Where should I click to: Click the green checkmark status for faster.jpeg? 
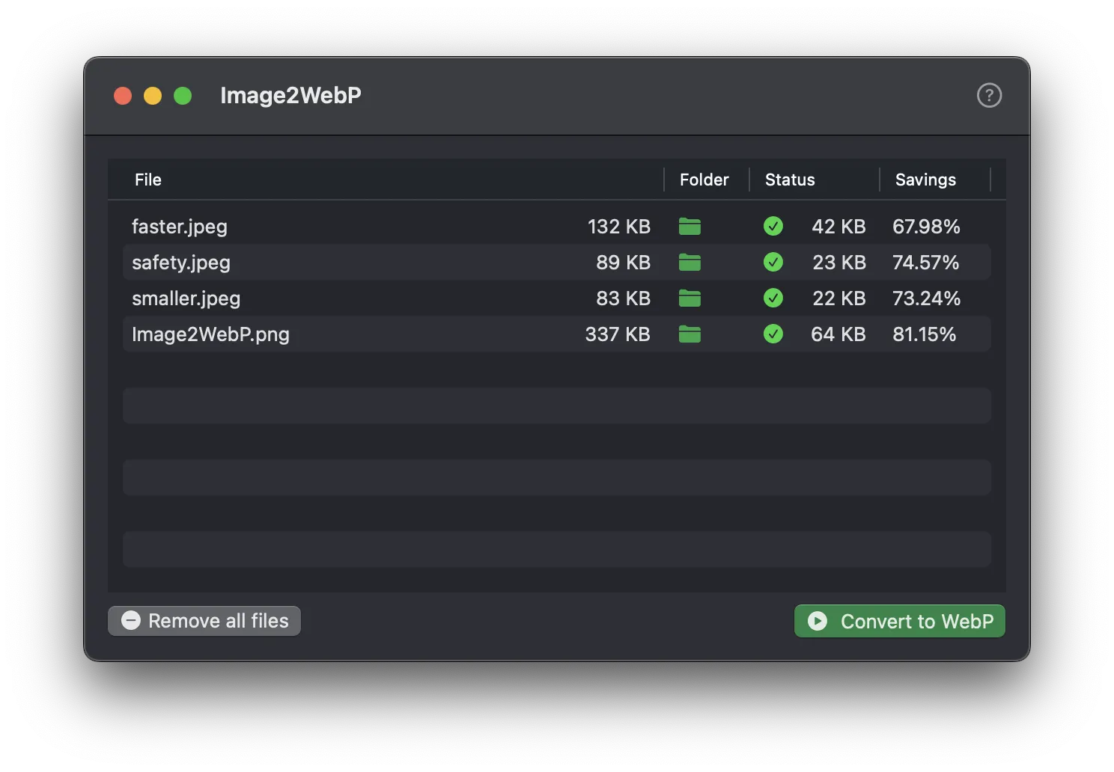point(773,227)
